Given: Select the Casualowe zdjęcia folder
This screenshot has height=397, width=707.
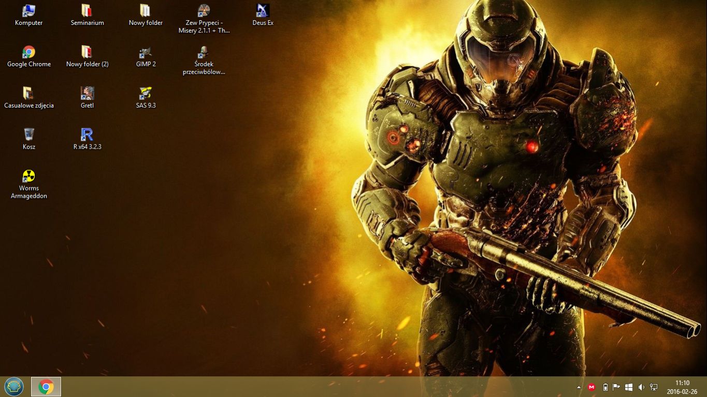Looking at the screenshot, I should 29,98.
